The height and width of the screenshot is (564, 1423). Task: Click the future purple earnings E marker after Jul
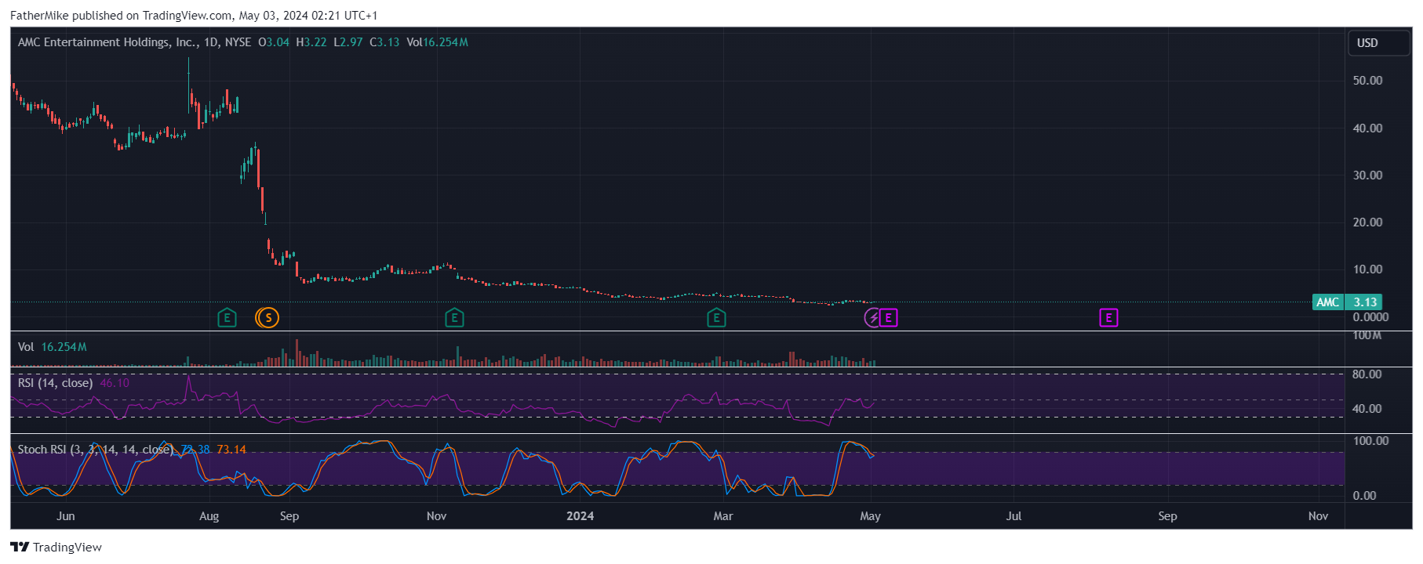point(1108,317)
